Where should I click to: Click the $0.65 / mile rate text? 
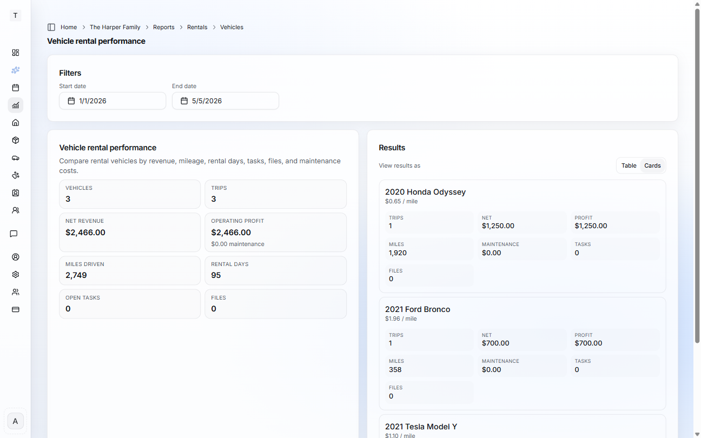pos(401,201)
